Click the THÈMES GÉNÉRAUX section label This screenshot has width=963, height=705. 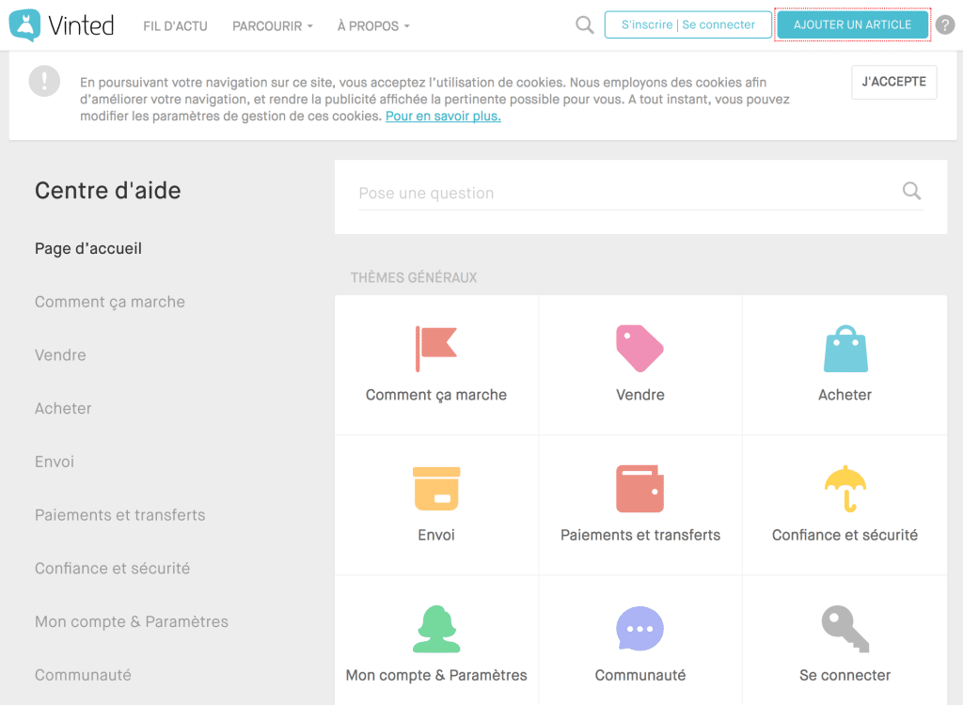pos(414,277)
